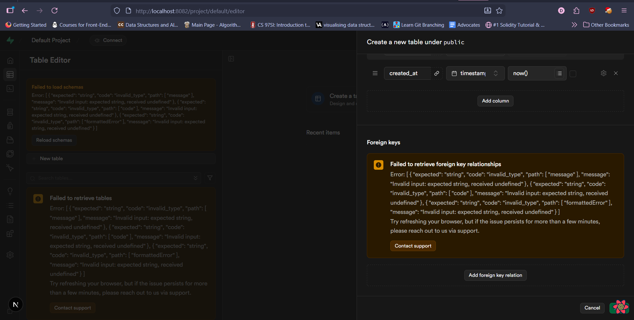This screenshot has width=634, height=320.
Task: Open the Firefox sidebar tabs icon
Action: (10, 11)
